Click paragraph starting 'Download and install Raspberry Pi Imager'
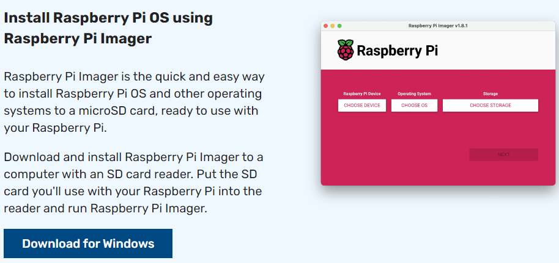559x263 pixels. pos(134,182)
